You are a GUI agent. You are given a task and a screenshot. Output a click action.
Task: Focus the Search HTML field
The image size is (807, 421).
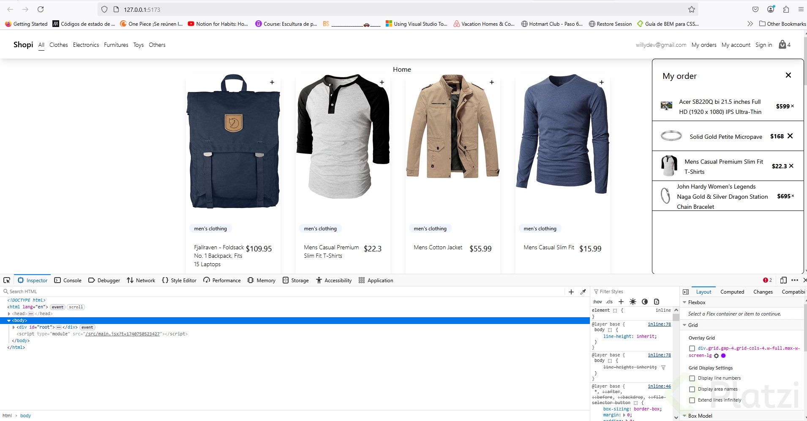pyautogui.click(x=283, y=291)
